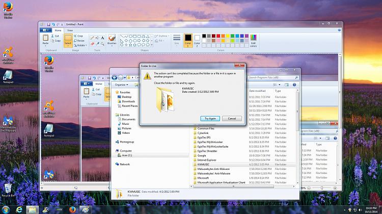Expand the Shapes gallery more arrow
The image size is (382, 214).
pos(152,45)
